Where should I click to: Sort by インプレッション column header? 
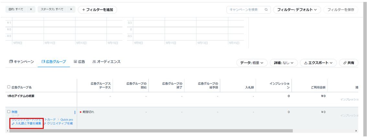pos(280,85)
